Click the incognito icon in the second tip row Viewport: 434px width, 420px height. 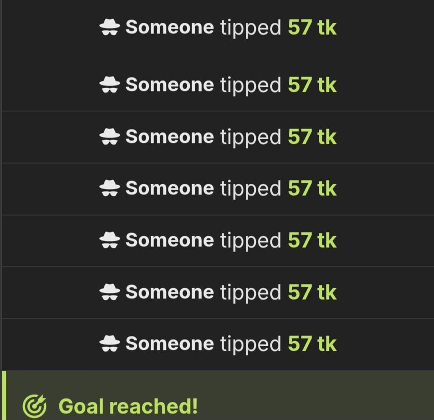click(x=110, y=85)
